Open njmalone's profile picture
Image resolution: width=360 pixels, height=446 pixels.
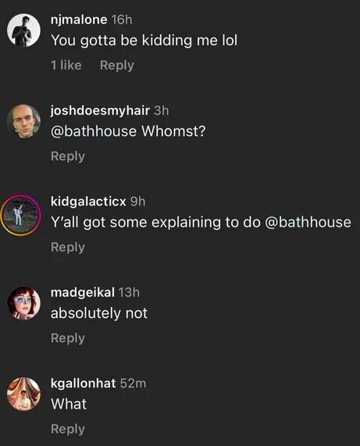pos(23,30)
